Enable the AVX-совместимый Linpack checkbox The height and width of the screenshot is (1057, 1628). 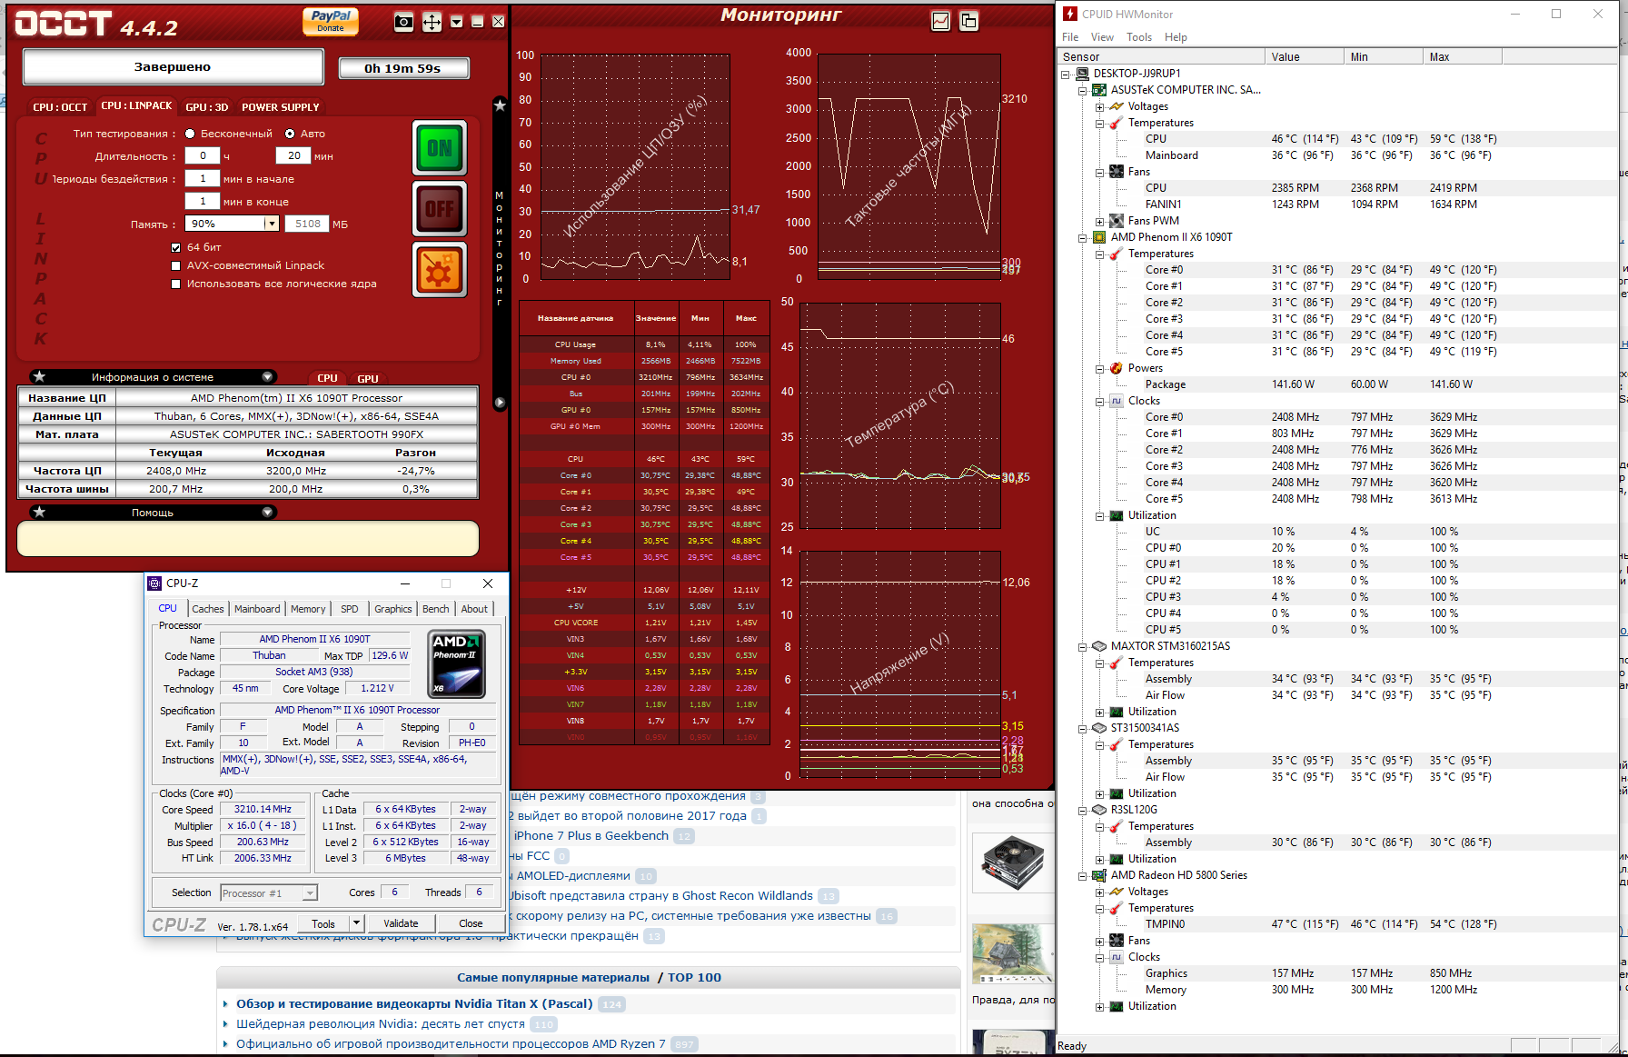pos(175,265)
